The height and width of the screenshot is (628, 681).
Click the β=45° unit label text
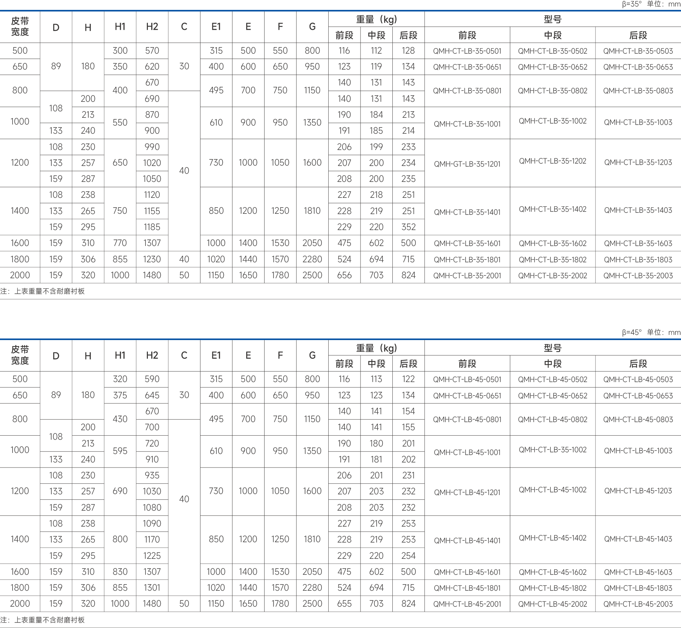point(651,332)
